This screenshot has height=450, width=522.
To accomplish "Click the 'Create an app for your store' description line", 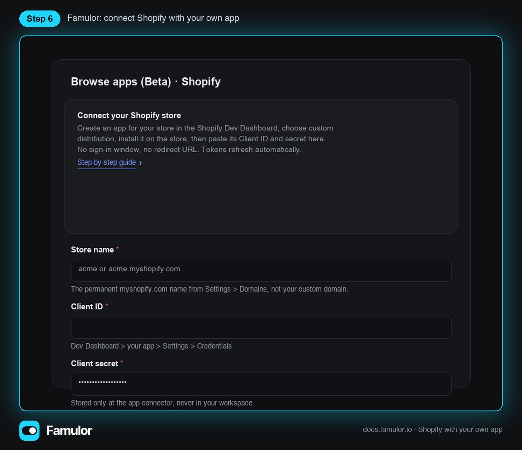I will [x=205, y=128].
